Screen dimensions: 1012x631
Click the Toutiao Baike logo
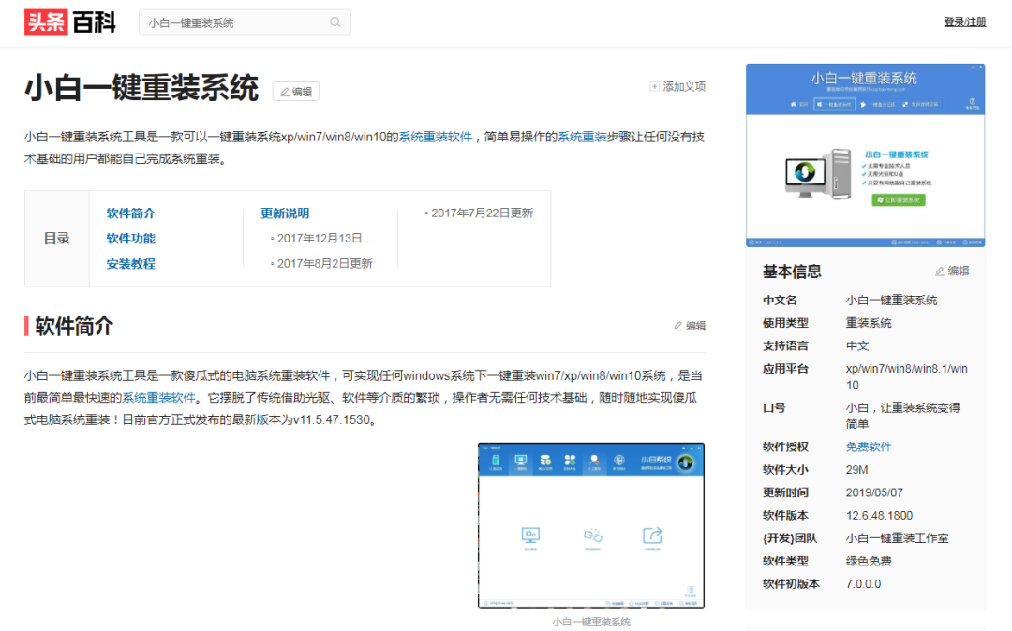tap(69, 22)
